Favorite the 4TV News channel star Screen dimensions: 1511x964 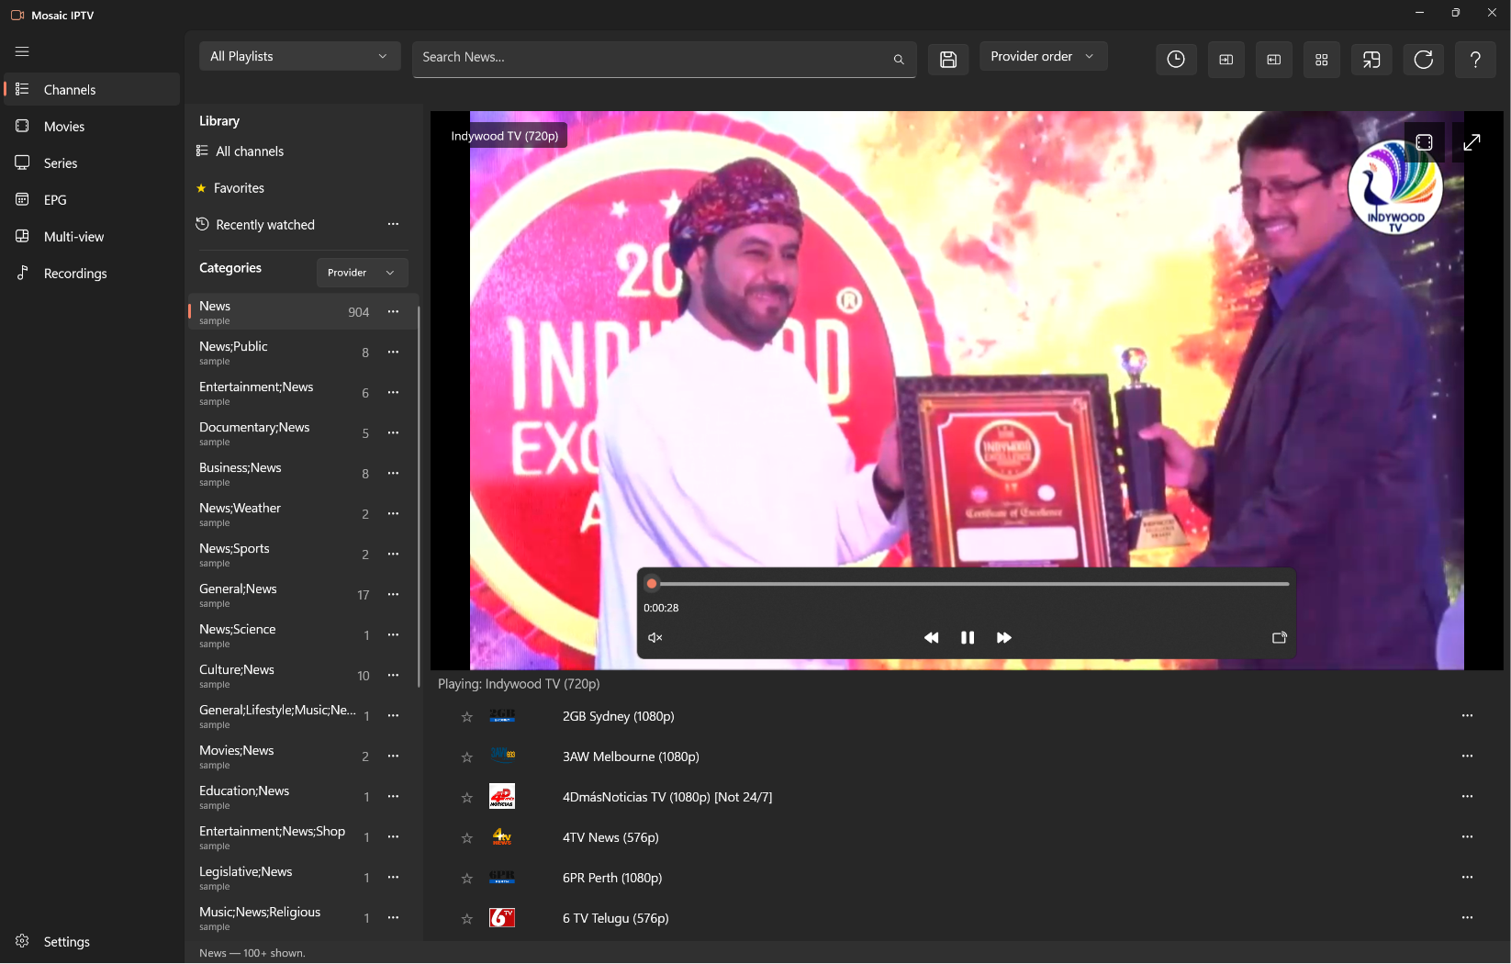pyautogui.click(x=466, y=838)
